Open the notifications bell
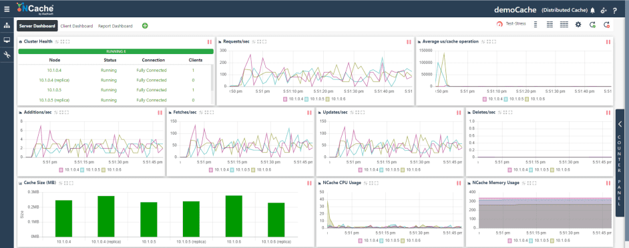The image size is (629, 248). tap(592, 10)
